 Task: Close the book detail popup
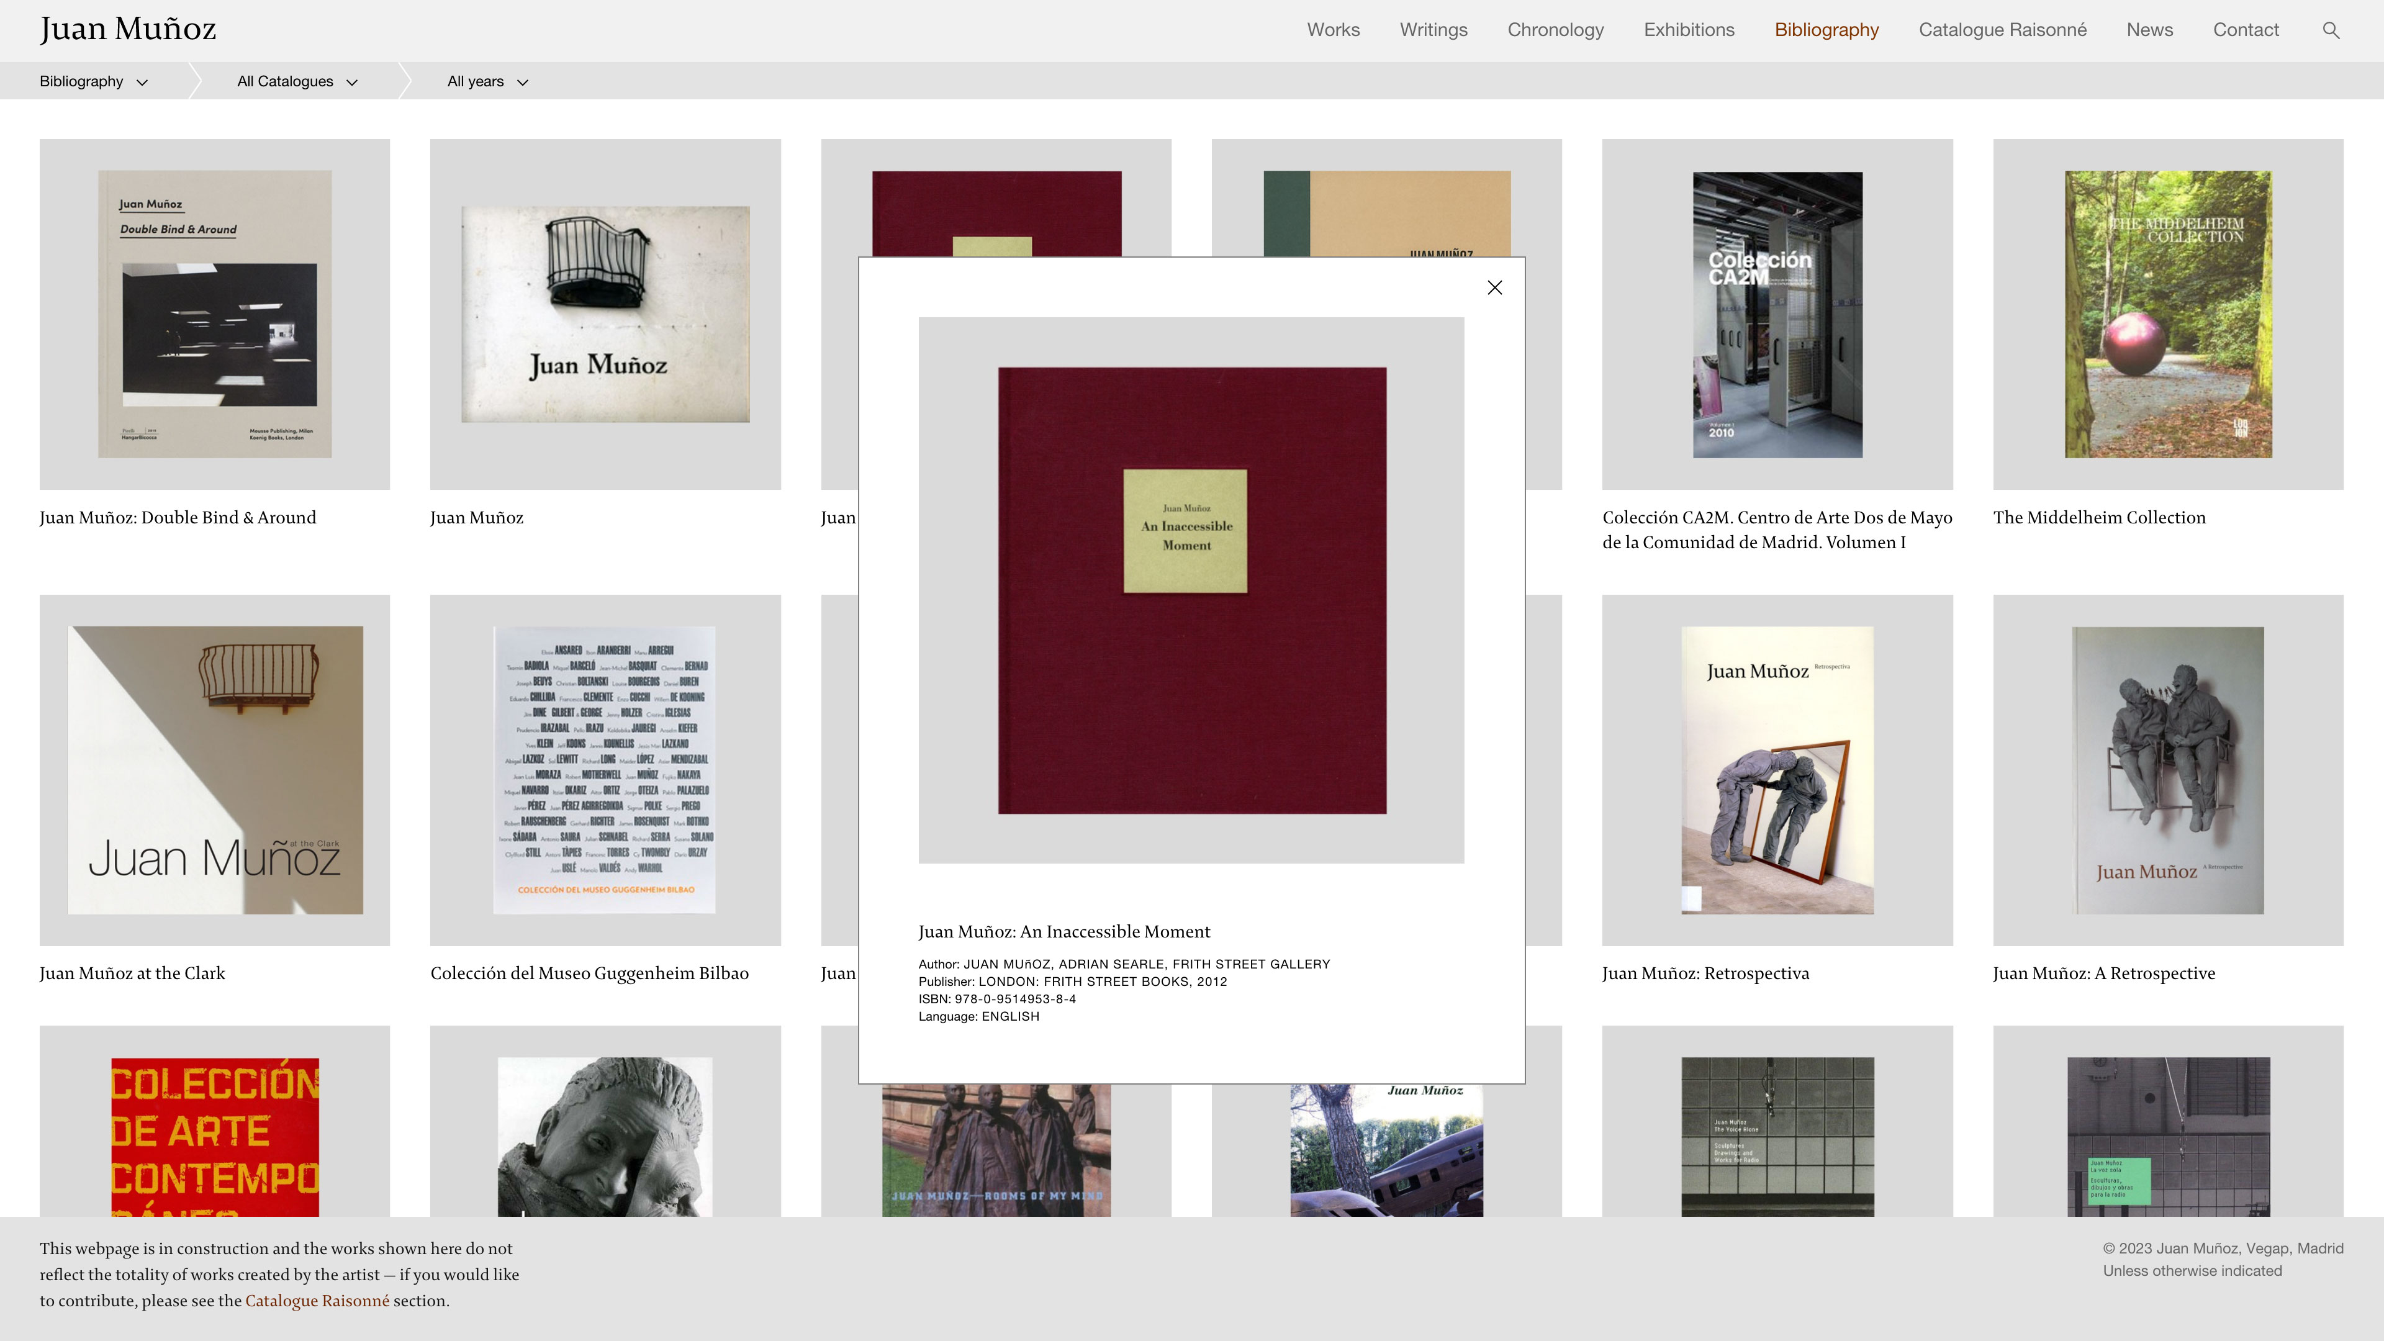[x=1494, y=288]
